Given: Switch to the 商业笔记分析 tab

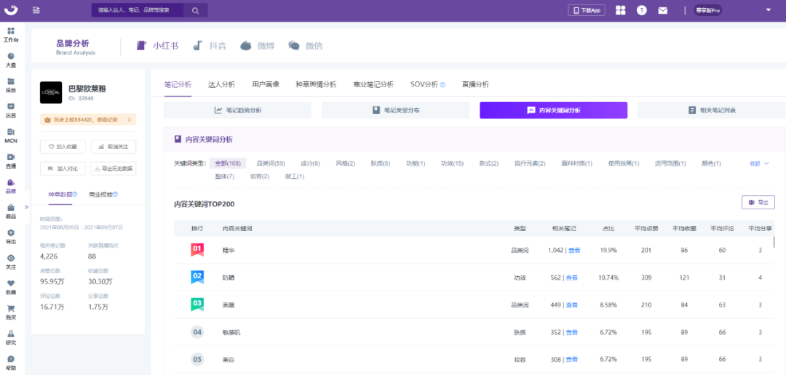Looking at the screenshot, I should tap(373, 84).
